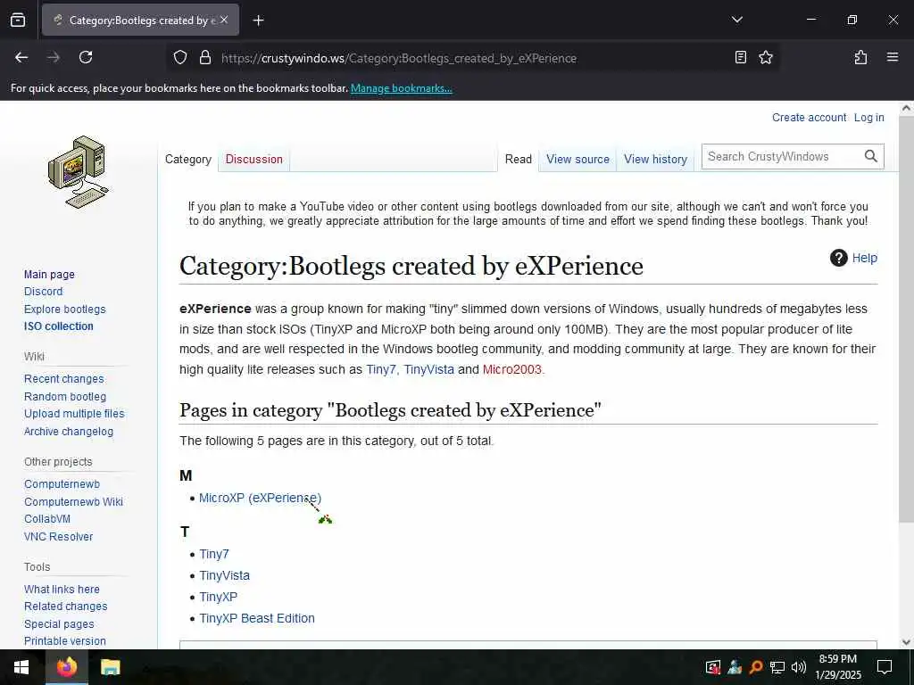914x685 pixels.
Task: Click page vertical scrollbar thumb
Action: coord(906,319)
